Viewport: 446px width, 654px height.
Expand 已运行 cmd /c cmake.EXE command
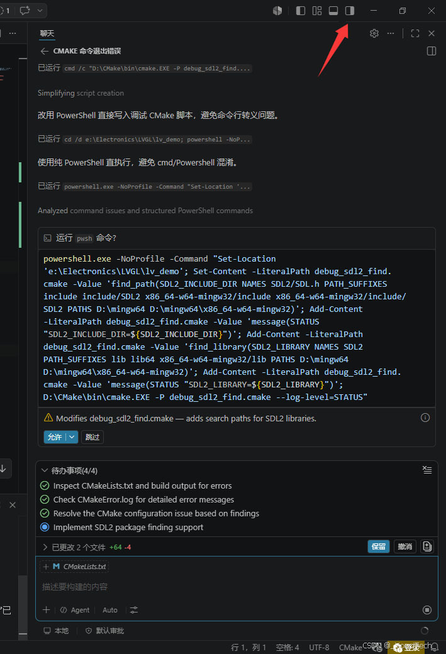[x=144, y=68]
